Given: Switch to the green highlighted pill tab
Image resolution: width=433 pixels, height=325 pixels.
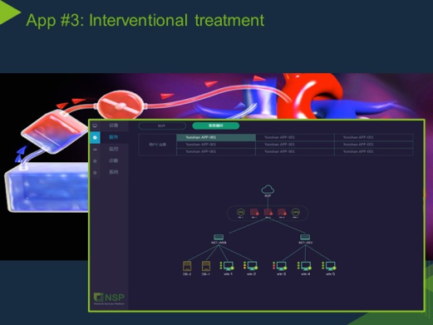Looking at the screenshot, I should [x=216, y=126].
